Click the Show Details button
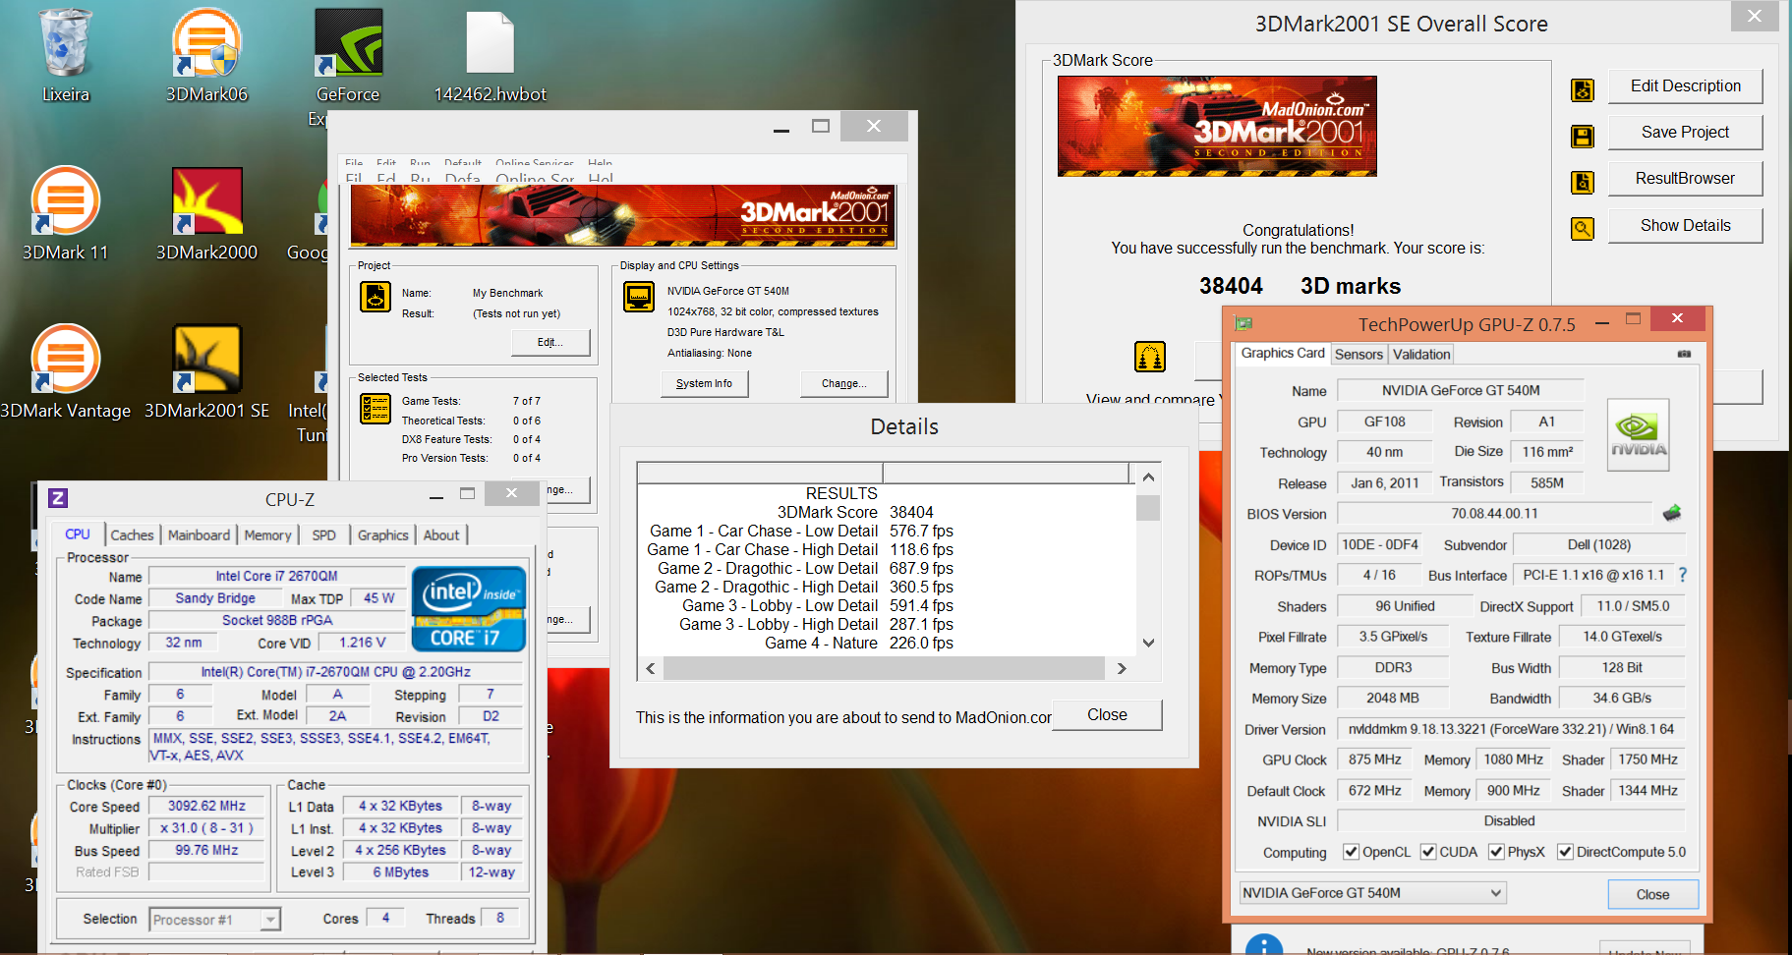 (1685, 225)
